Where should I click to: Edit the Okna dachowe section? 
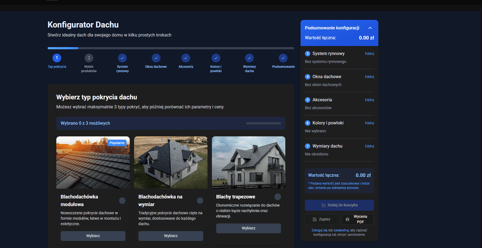(369, 77)
